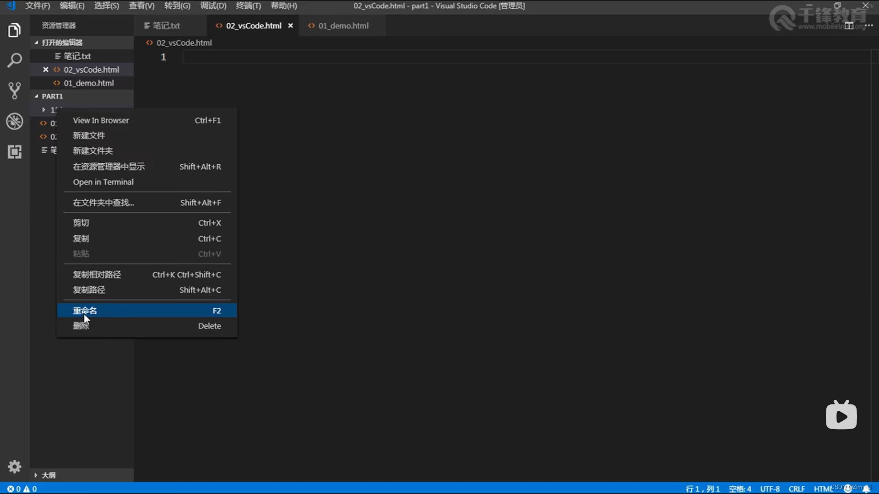This screenshot has height=494, width=879.
Task: Open the Explorer view in activity bar
Action: click(15, 30)
